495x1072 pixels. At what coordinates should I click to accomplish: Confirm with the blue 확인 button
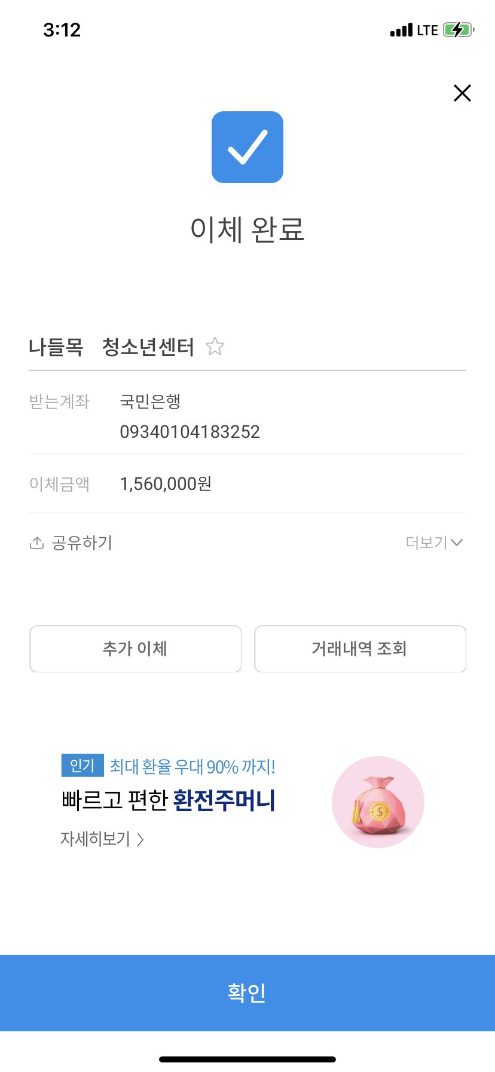247,992
